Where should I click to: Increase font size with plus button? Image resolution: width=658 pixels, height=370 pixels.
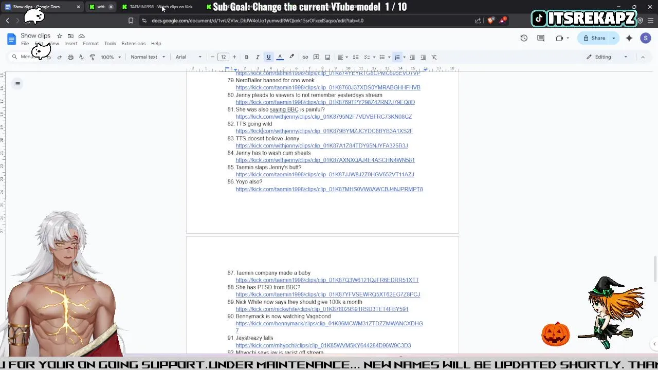pos(234,57)
